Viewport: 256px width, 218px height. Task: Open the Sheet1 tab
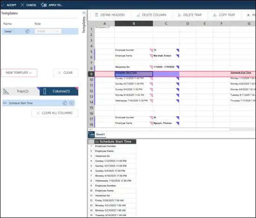pos(100,134)
